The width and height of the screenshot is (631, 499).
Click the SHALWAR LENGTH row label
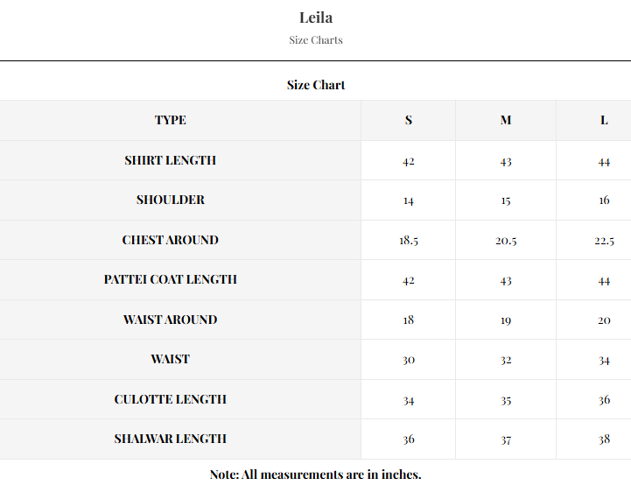coord(171,439)
